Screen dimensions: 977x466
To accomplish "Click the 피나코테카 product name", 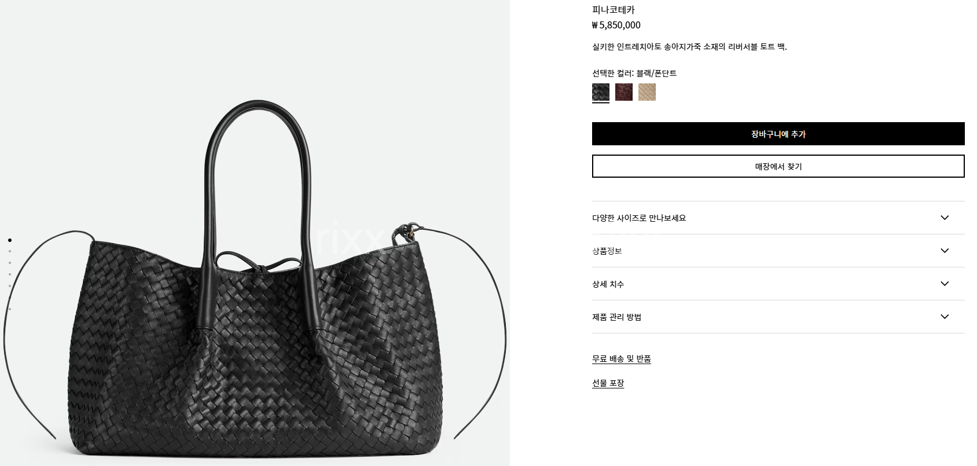I will (613, 10).
